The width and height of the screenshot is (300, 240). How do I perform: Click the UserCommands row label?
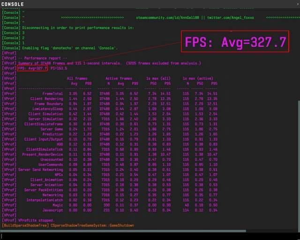coord(51,164)
